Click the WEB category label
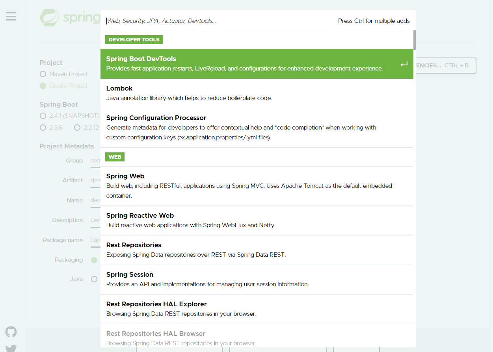 coord(115,157)
